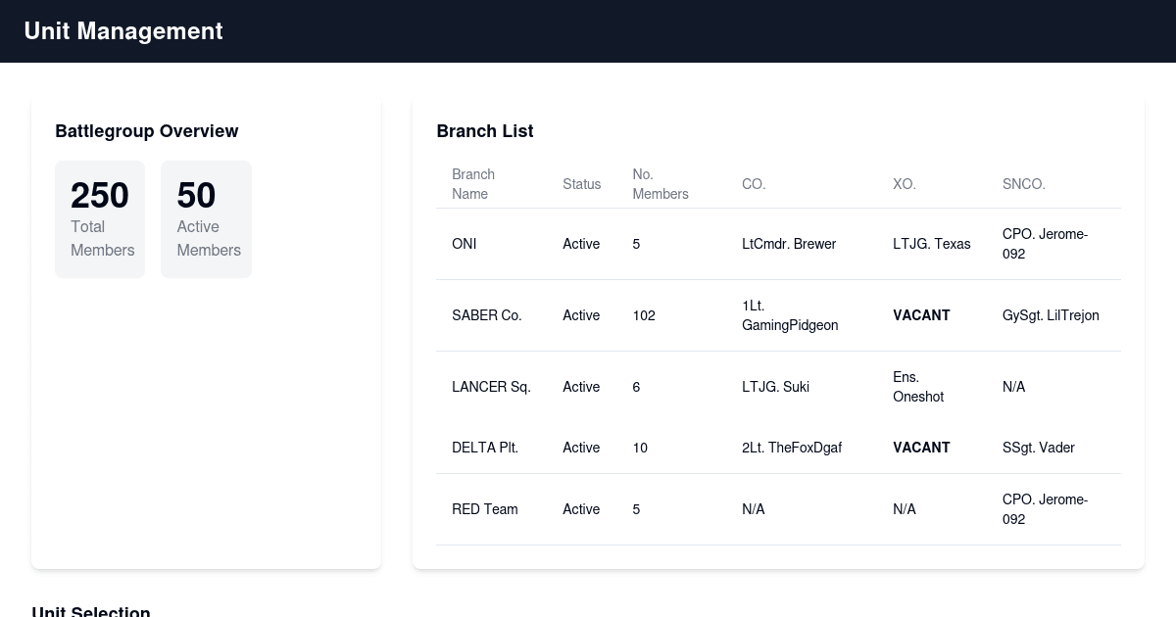Click GySgt. LilTrejon in the SNCO column
This screenshot has width=1176, height=617.
point(1051,315)
